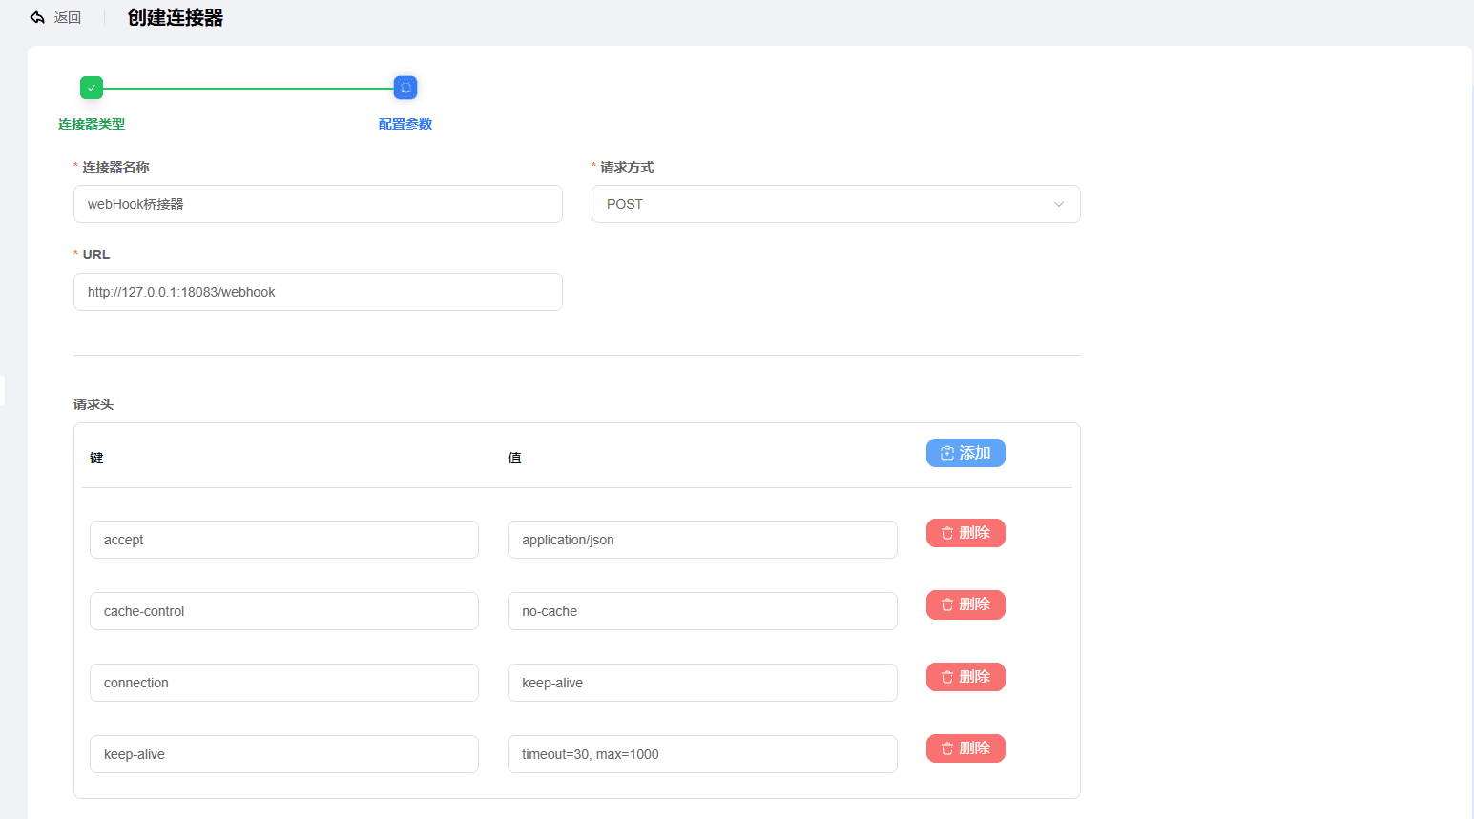Viewport: 1474px width, 819px height.
Task: Delete the keep-alive header row
Action: coord(965,748)
